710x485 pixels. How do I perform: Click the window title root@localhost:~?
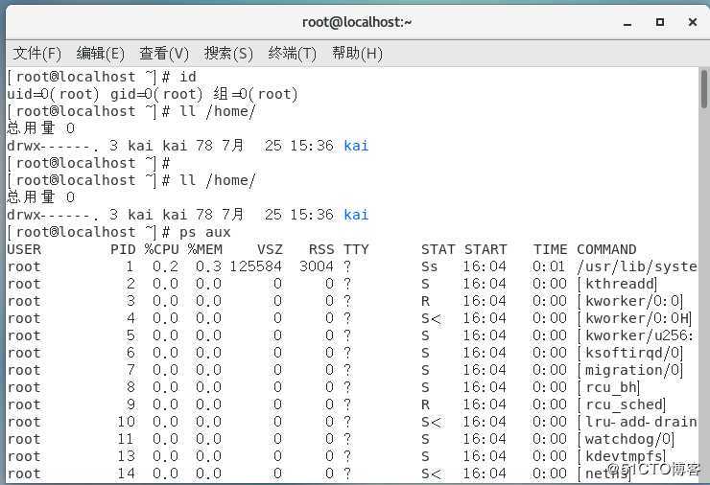[357, 22]
